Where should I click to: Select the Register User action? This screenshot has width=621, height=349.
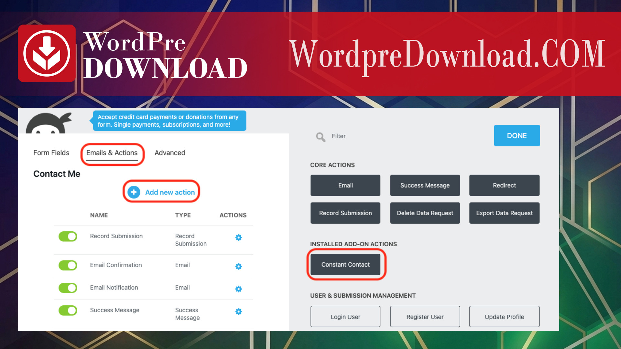click(425, 317)
